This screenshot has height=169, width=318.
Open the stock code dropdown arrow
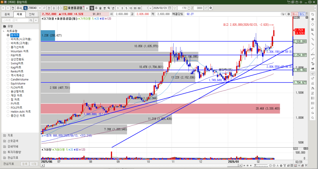pos(39,8)
